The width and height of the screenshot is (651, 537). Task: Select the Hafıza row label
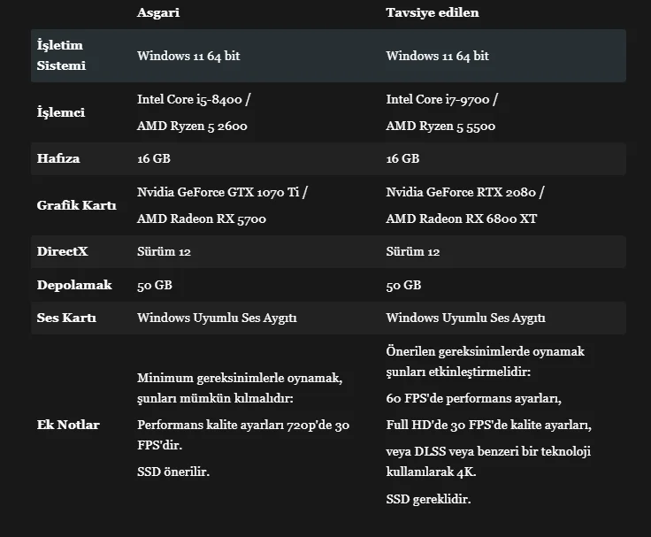tap(58, 158)
